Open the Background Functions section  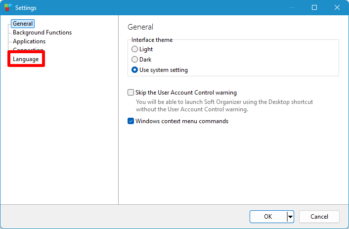click(42, 33)
